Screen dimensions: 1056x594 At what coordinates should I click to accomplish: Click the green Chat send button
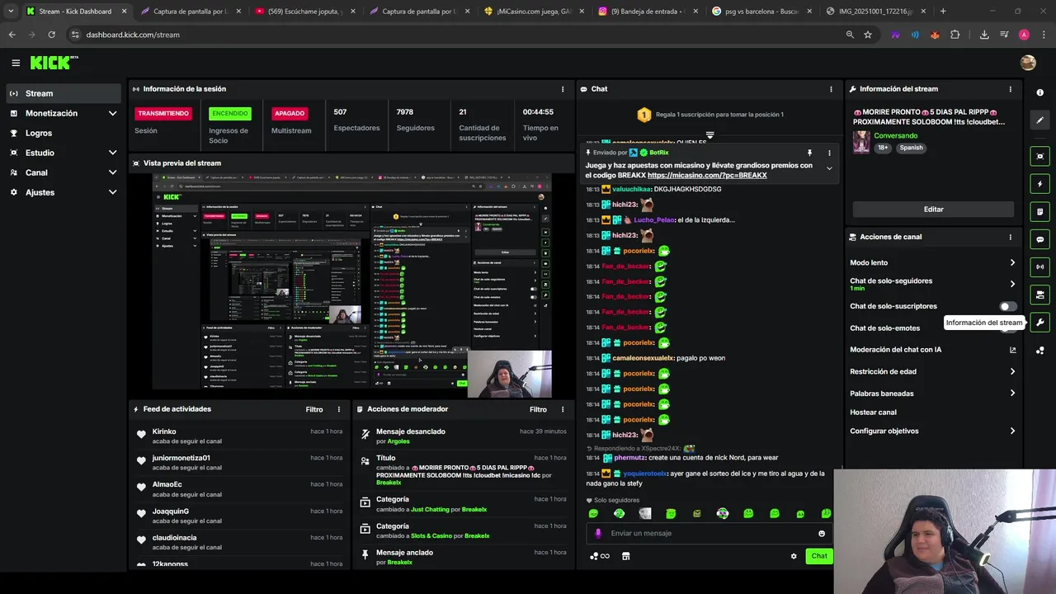819,556
